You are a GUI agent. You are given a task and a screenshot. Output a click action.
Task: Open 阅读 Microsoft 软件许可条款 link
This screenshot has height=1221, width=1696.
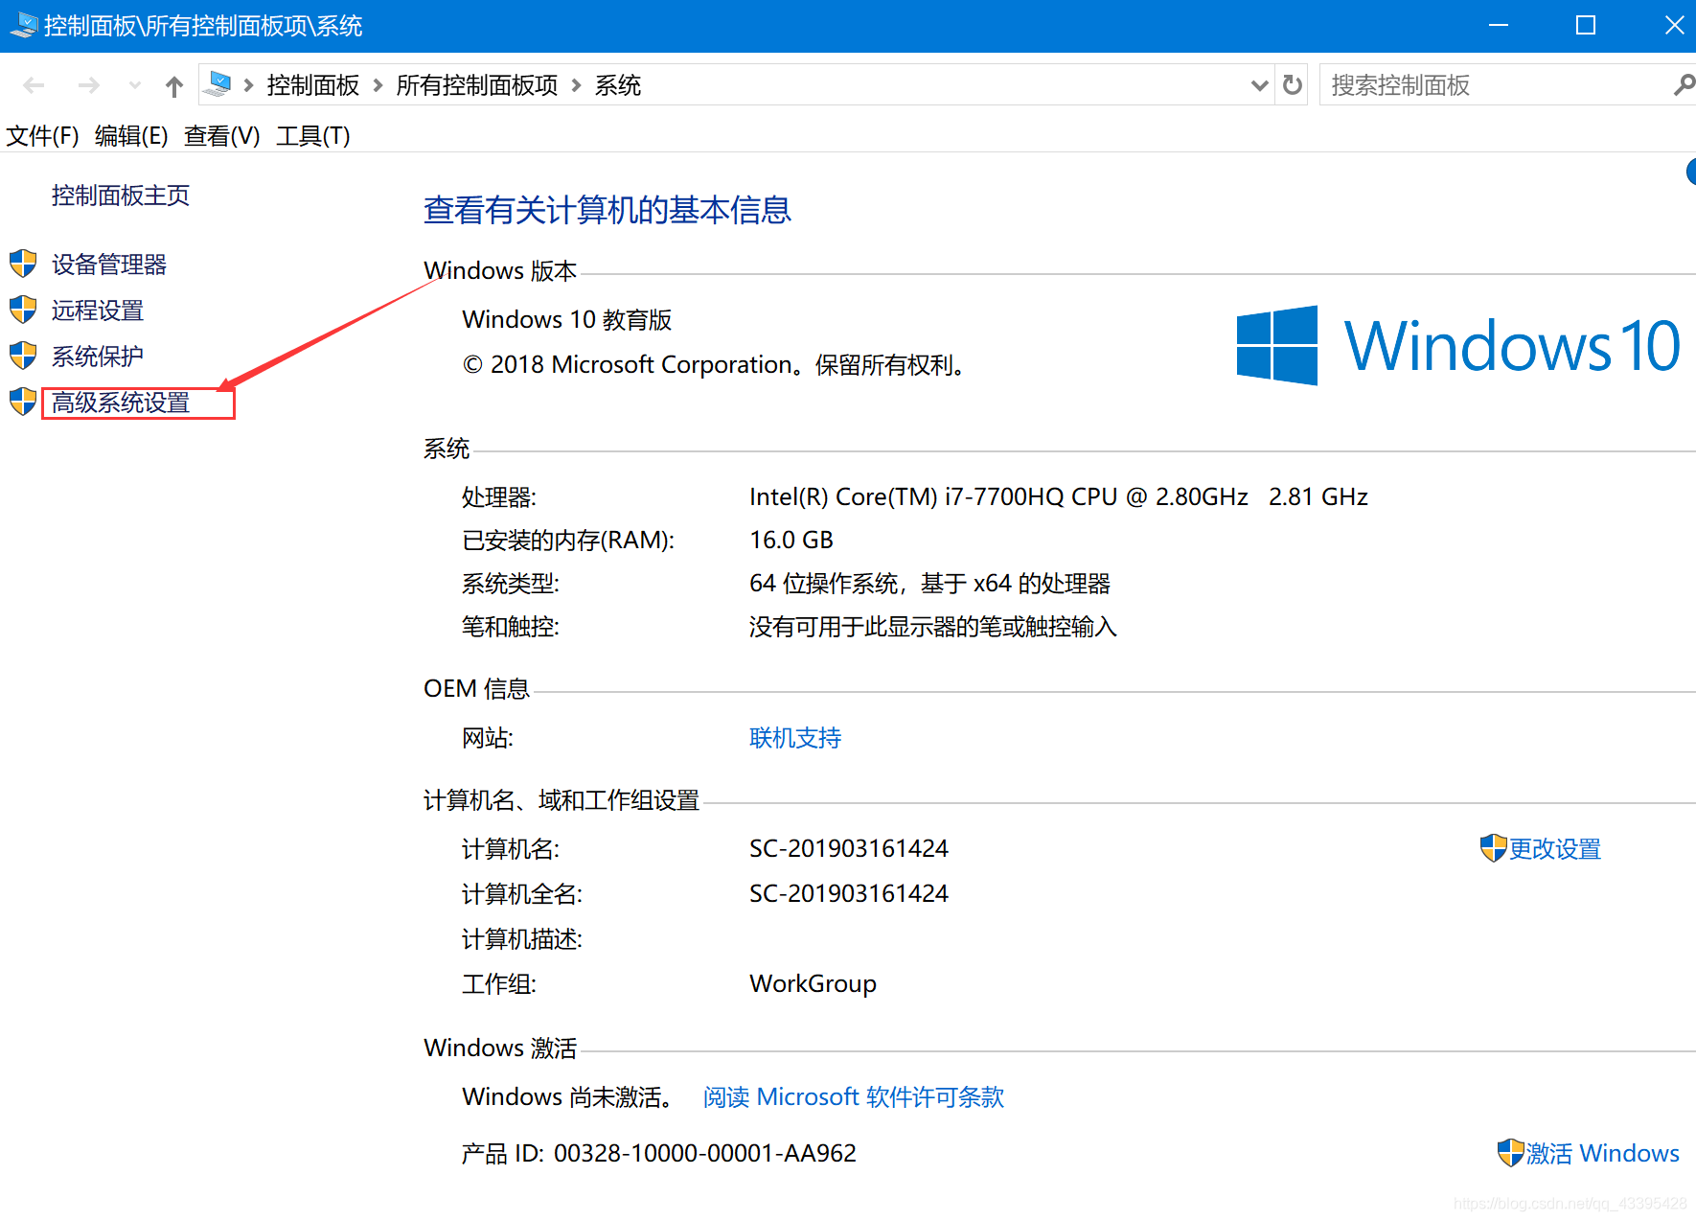click(854, 1097)
